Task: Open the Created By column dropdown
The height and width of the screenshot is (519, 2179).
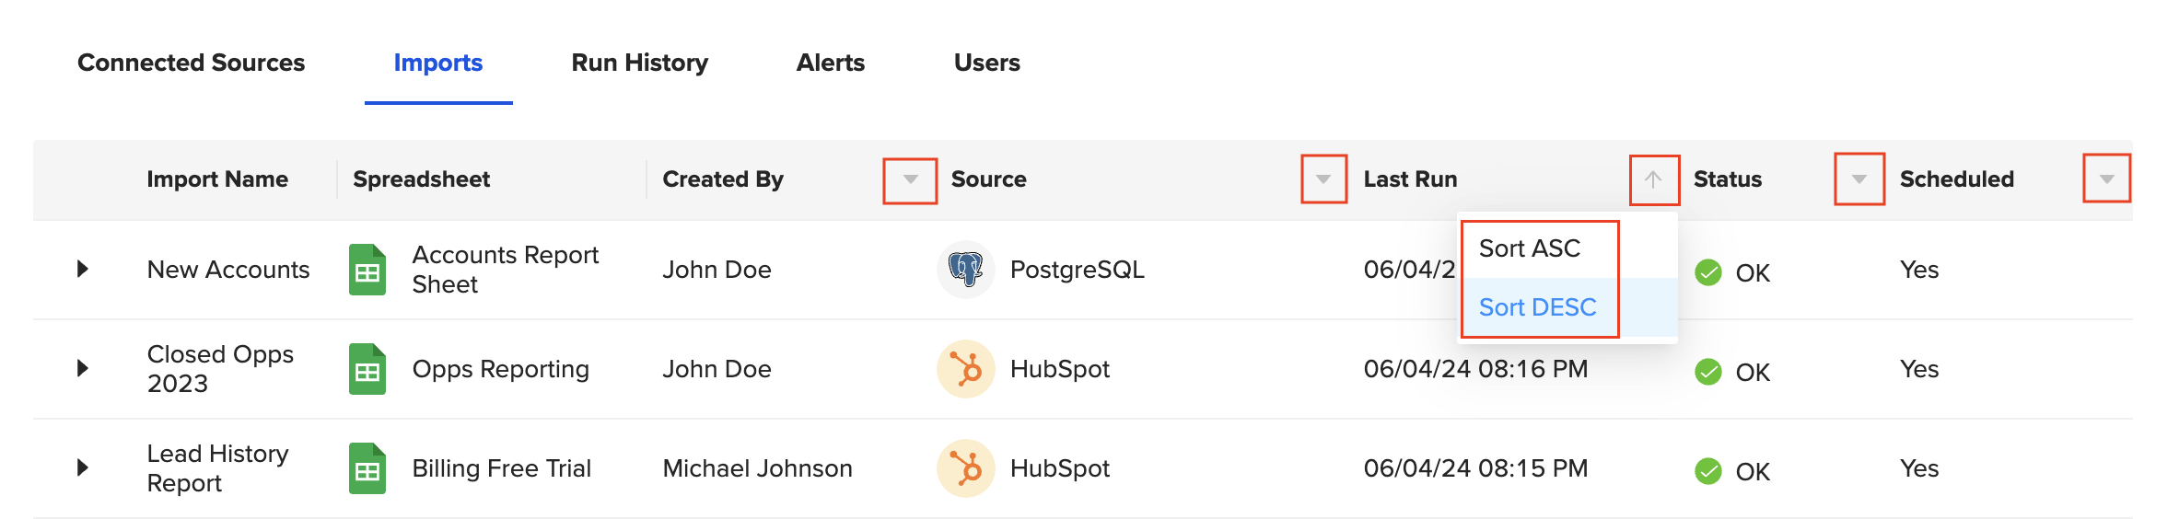Action: 910,180
